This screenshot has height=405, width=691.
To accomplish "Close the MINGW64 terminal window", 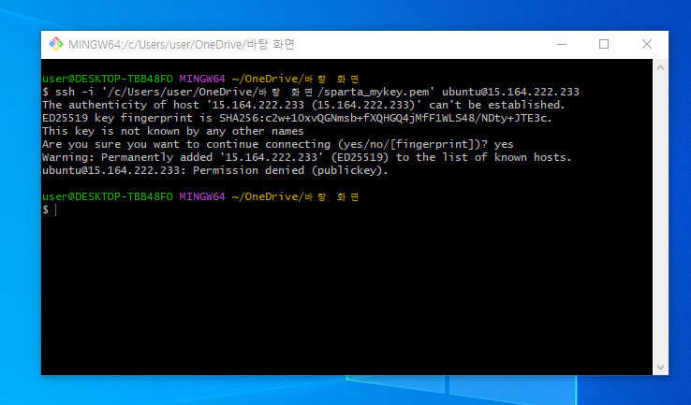I will (647, 44).
